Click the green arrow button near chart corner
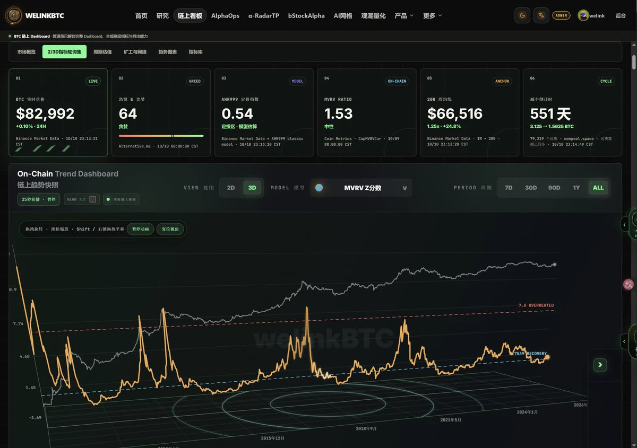 pos(600,364)
